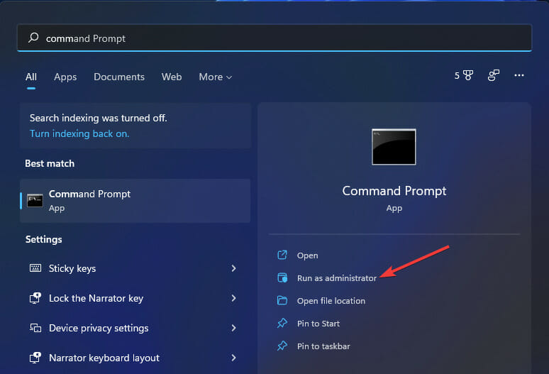Click the Open file location folder icon

pos(282,300)
